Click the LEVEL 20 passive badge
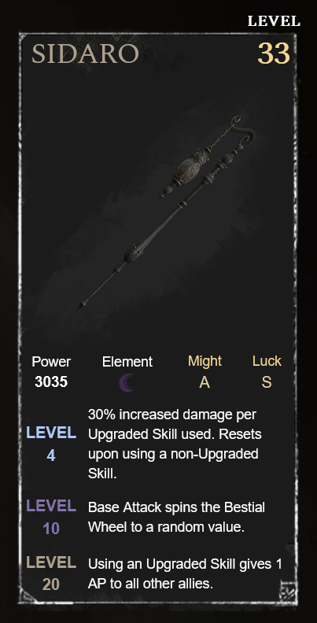This screenshot has height=623, width=317. [x=51, y=573]
